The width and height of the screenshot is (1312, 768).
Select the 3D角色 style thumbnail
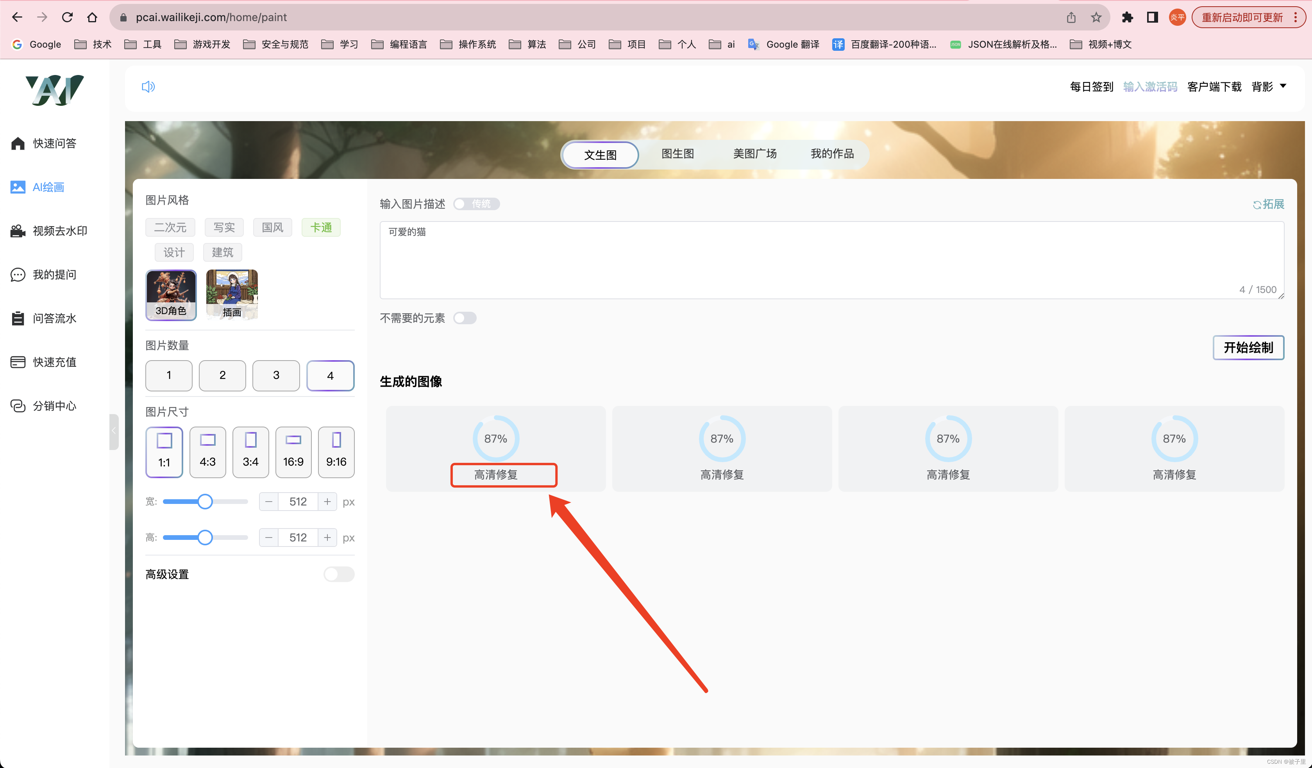point(171,295)
